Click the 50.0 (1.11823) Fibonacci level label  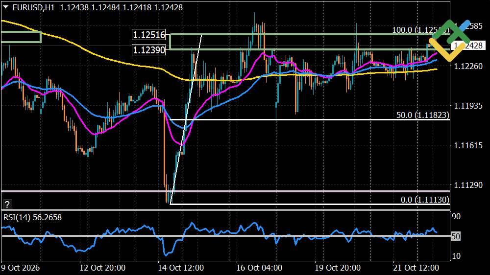click(423, 115)
